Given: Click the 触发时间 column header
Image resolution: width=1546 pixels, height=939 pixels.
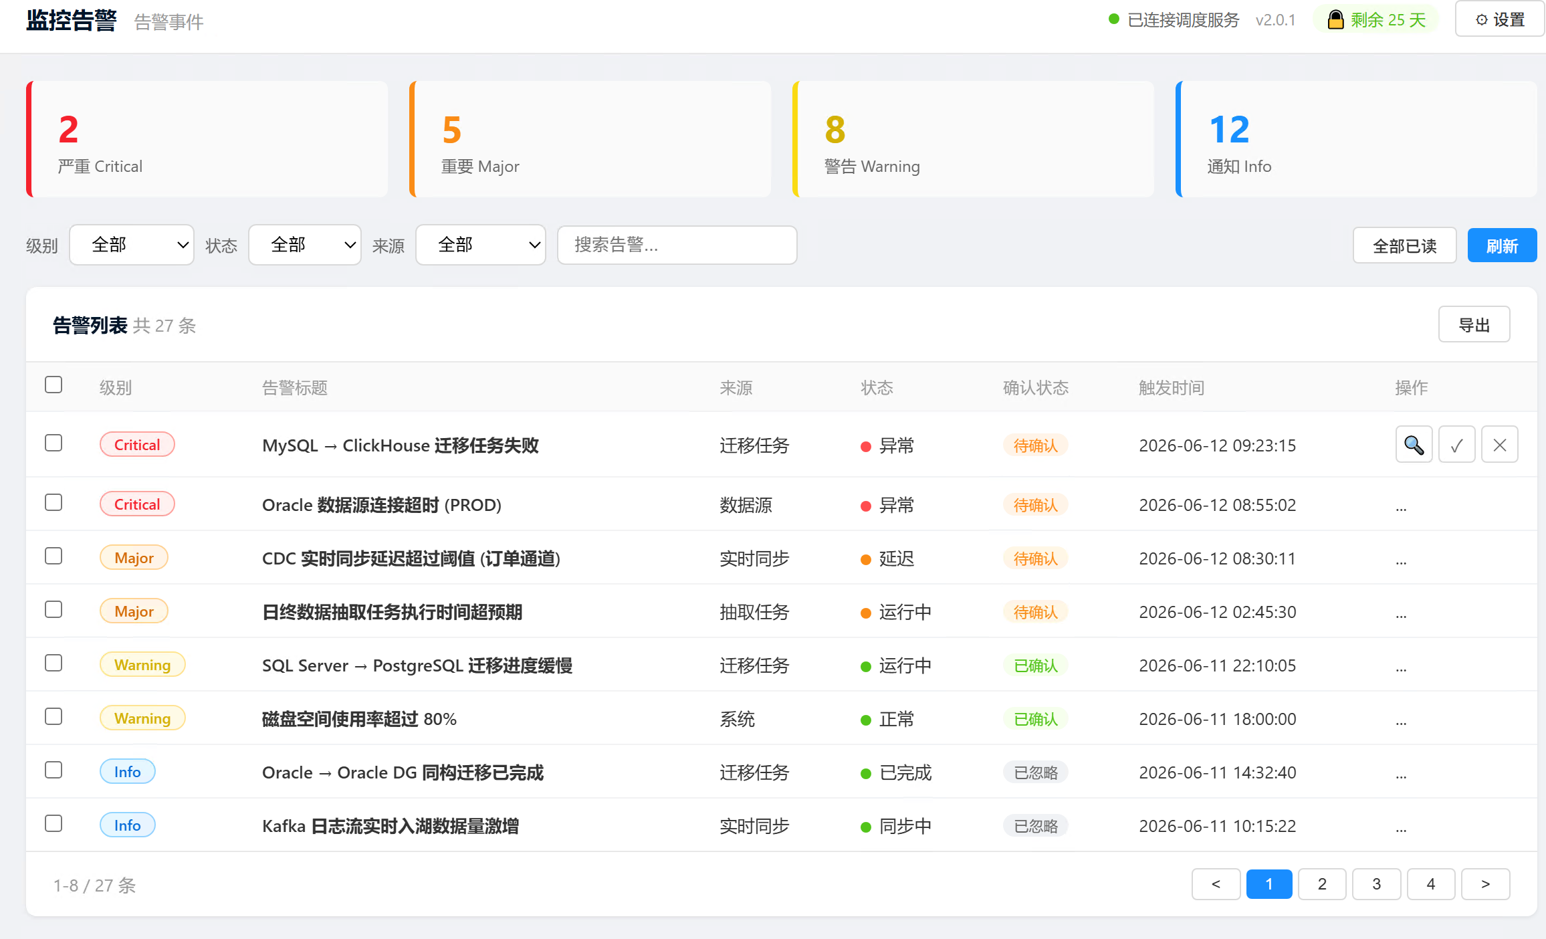Looking at the screenshot, I should point(1172,388).
